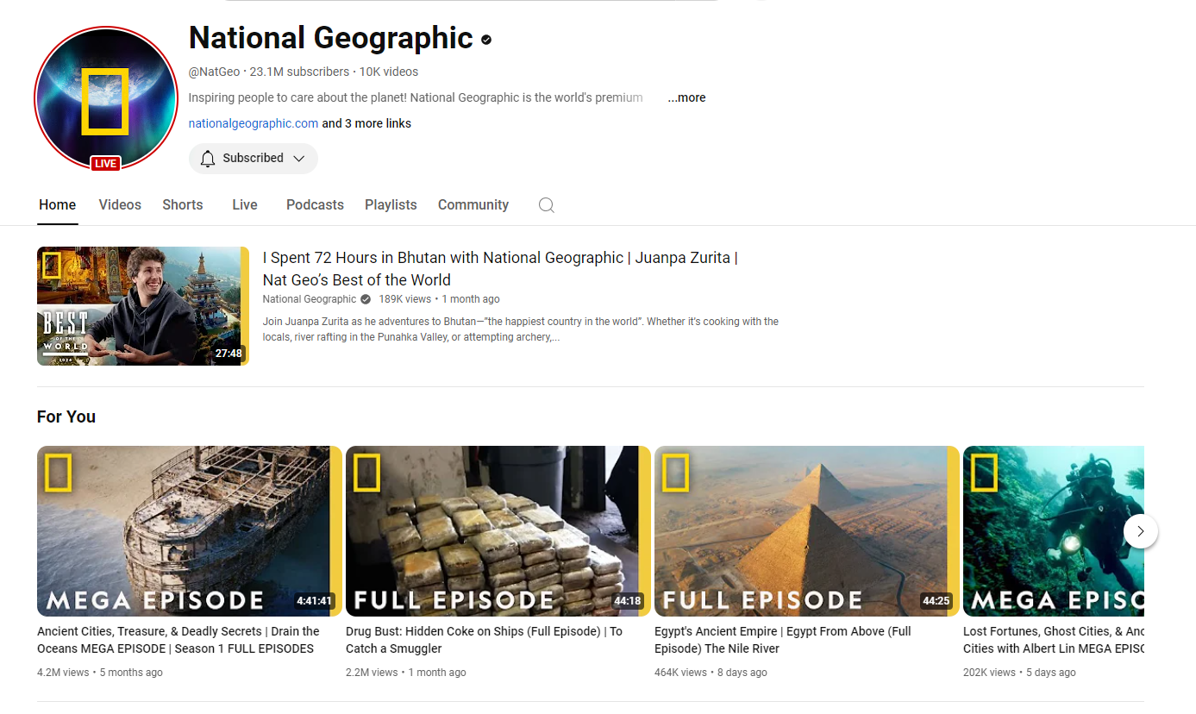Click verified checkmark beside featured video channel name
The image size is (1196, 714).
[366, 299]
